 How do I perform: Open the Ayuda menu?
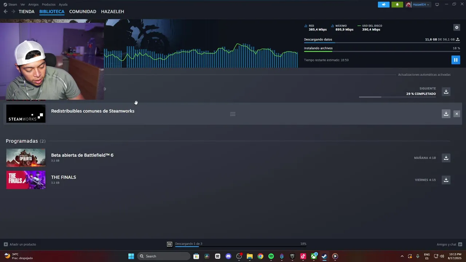coord(63,4)
